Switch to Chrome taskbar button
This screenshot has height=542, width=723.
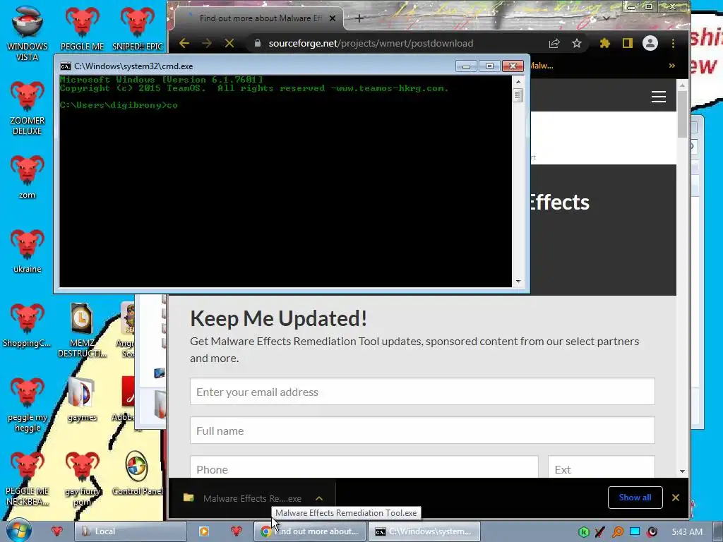(310, 531)
